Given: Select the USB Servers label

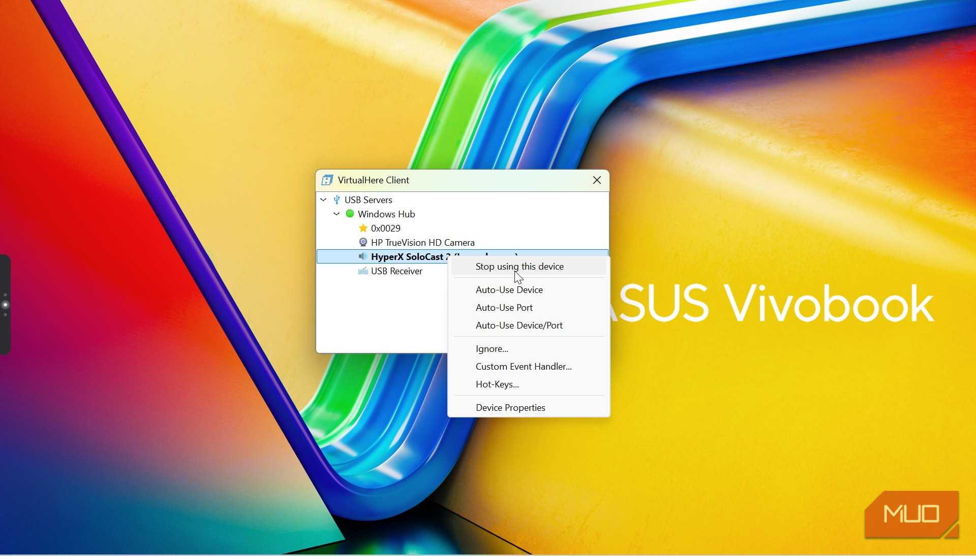Looking at the screenshot, I should tap(369, 200).
